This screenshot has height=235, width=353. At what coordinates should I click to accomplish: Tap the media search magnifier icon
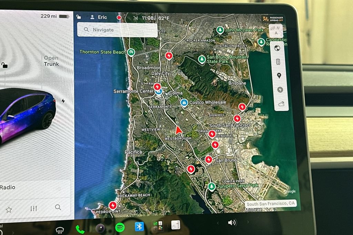tap(58, 207)
